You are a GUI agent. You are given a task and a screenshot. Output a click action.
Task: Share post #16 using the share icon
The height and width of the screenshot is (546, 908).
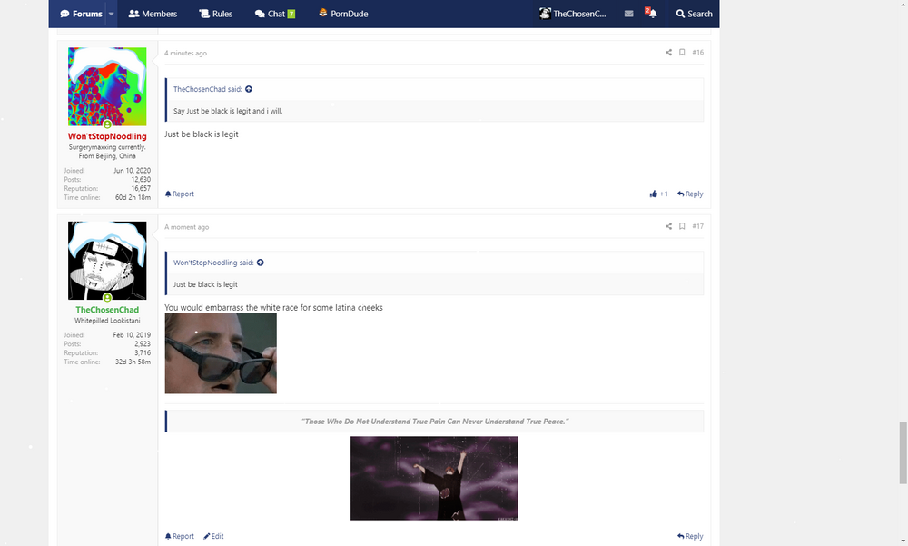668,52
